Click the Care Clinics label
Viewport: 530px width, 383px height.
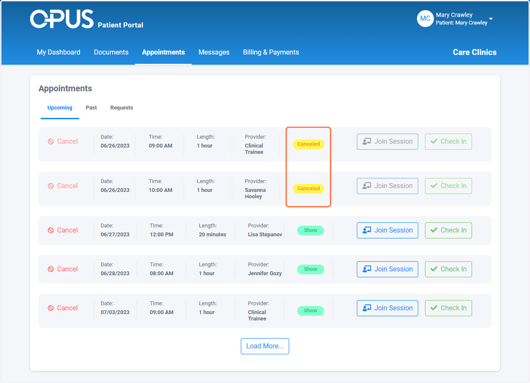(475, 52)
